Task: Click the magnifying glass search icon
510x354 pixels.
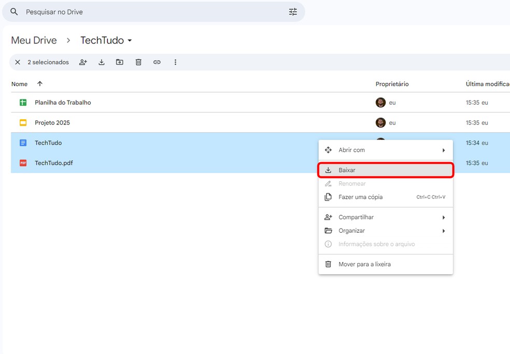Action: pos(13,11)
